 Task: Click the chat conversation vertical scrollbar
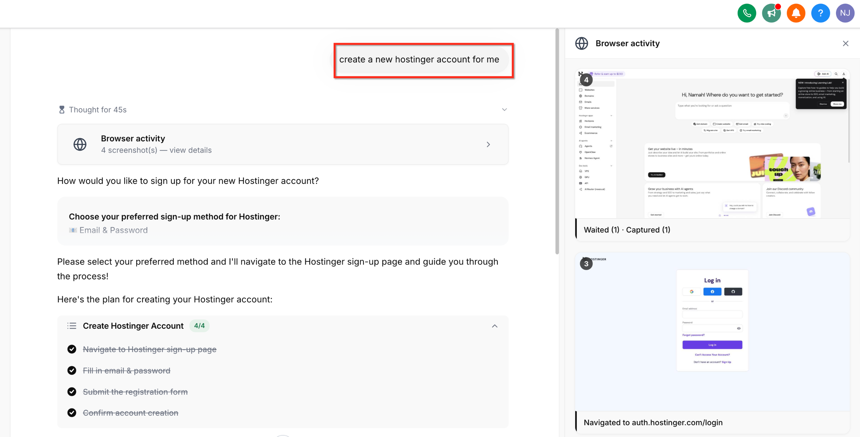557,141
